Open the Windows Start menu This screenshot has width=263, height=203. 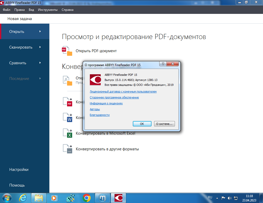pos(7,198)
